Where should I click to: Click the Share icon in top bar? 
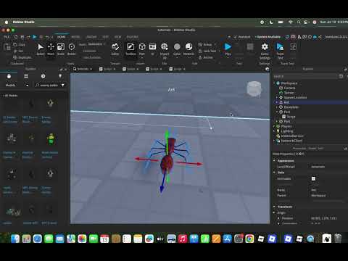point(320,37)
